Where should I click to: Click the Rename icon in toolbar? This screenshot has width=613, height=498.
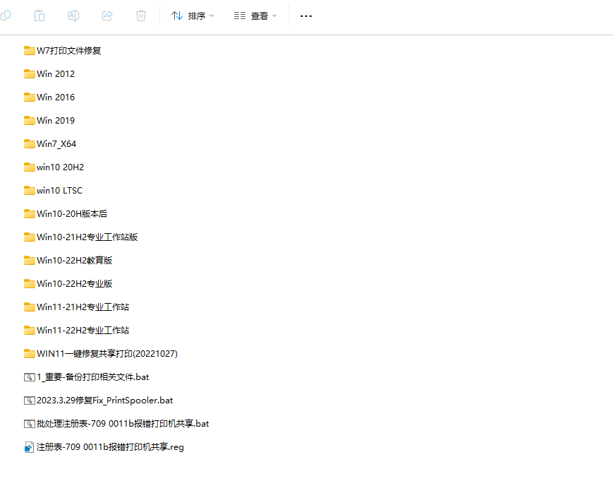point(73,16)
